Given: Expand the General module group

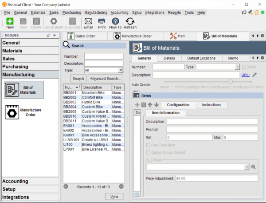Looking at the screenshot, I should coord(30,43).
